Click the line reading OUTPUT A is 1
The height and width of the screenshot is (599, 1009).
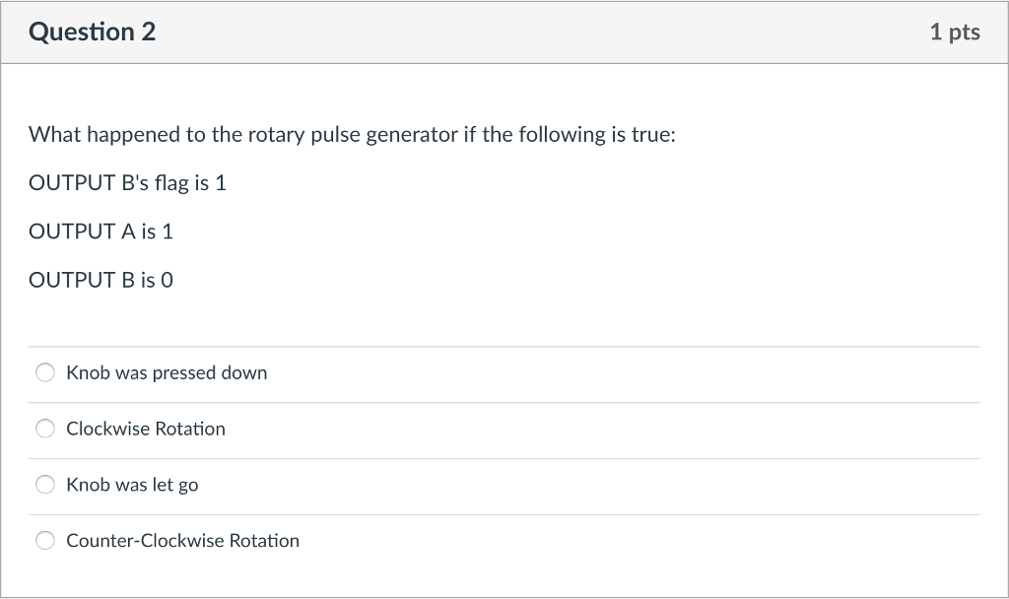100,232
